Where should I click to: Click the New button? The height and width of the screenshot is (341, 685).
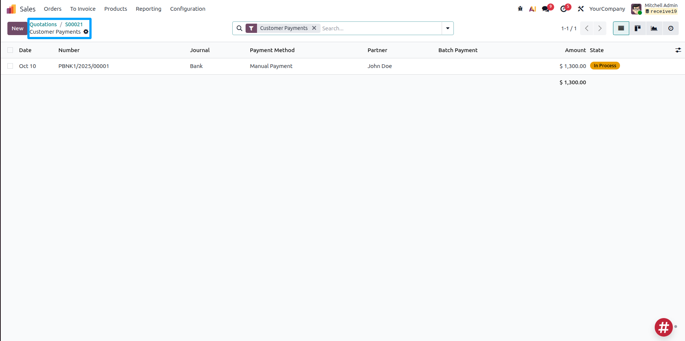[17, 28]
